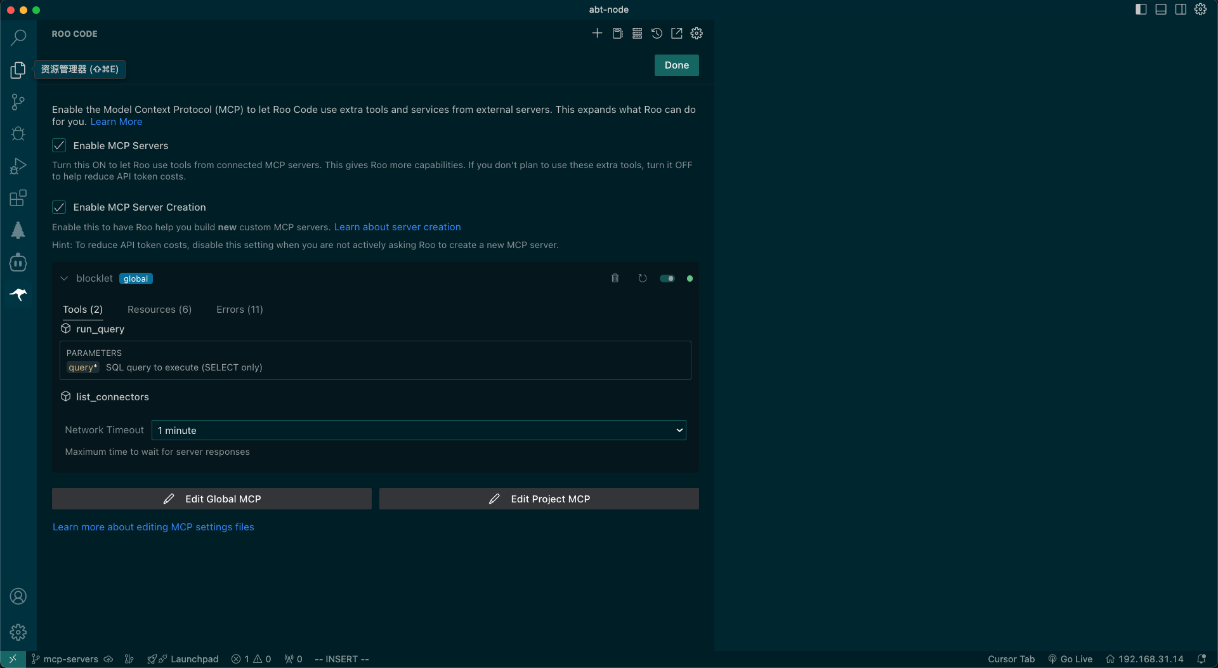Screen dimensions: 1218x668
Task: Click the Source Control icon in activity bar
Action: (18, 102)
